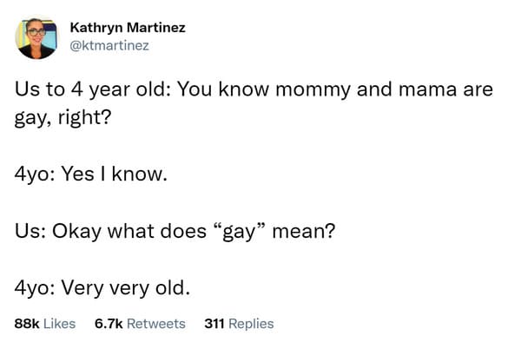Click the @ktmartinez handle

pos(109,44)
